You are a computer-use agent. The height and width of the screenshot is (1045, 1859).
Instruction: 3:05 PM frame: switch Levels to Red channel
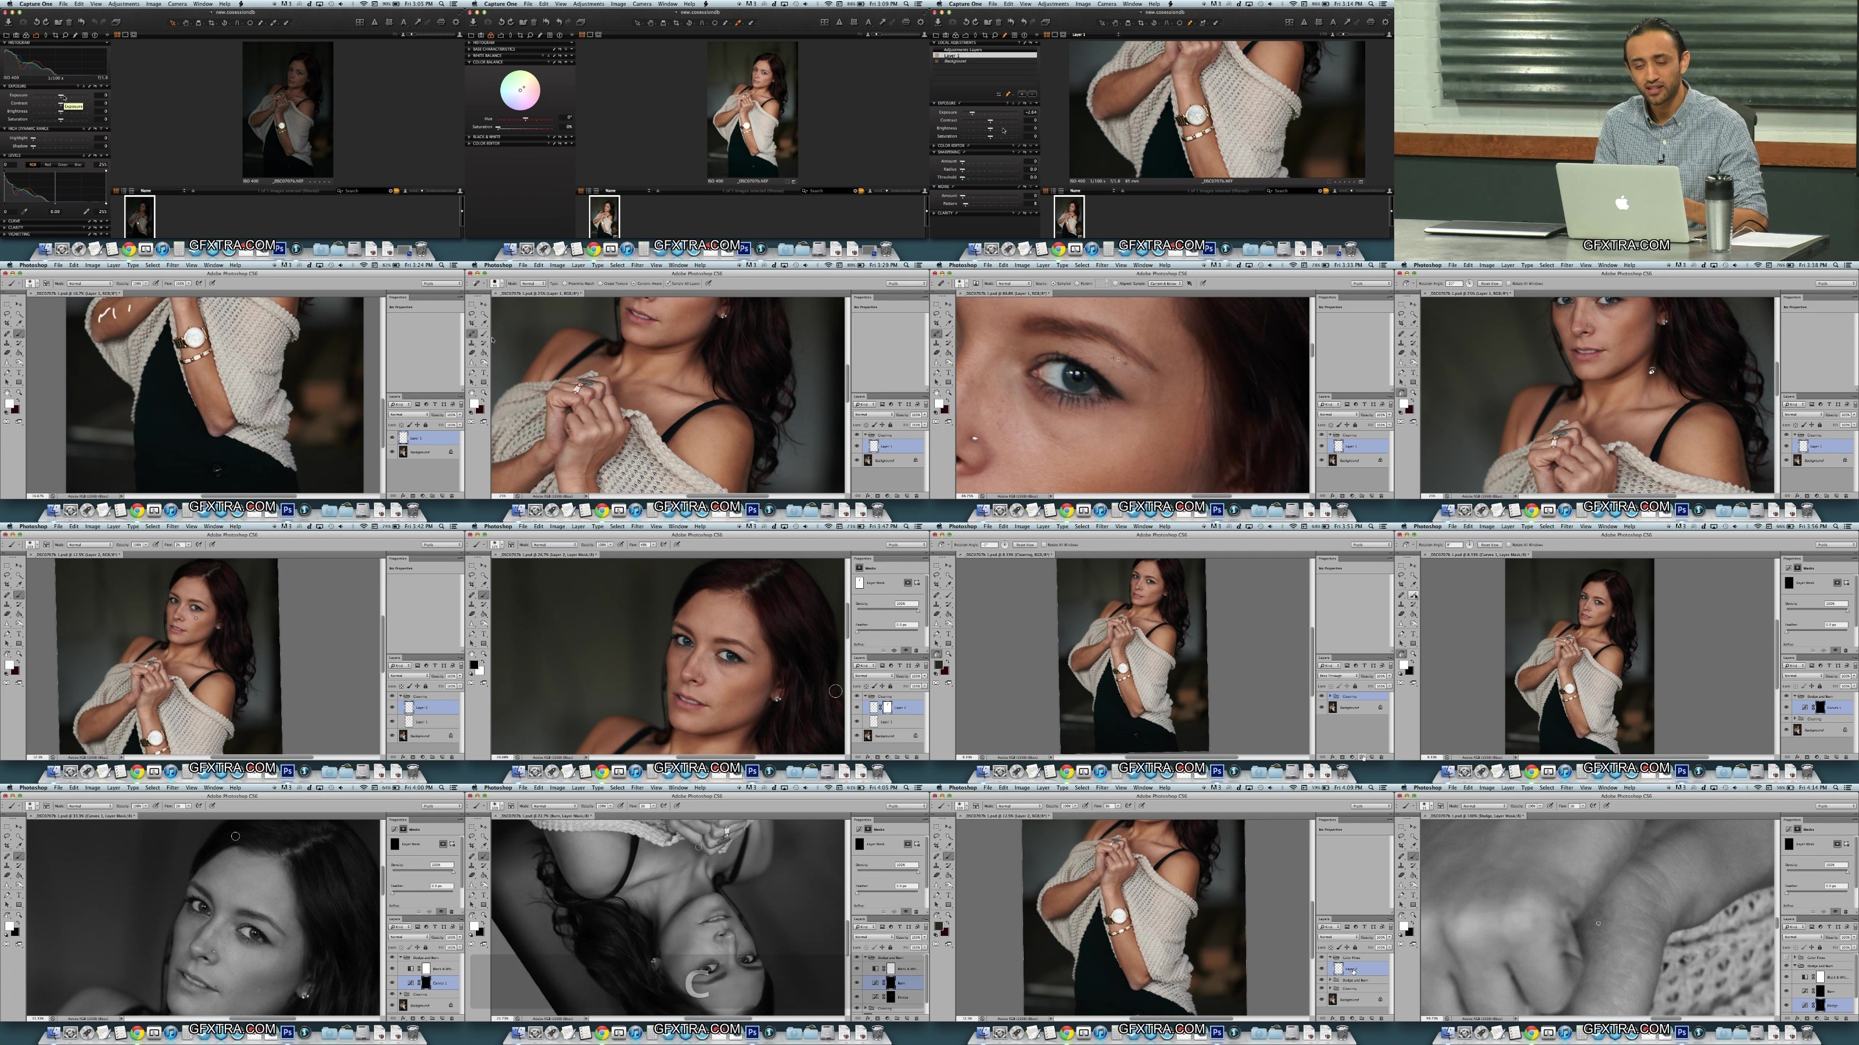[48, 164]
